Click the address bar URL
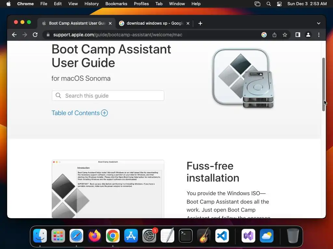Screen dimensions: 333x249 [118, 35]
